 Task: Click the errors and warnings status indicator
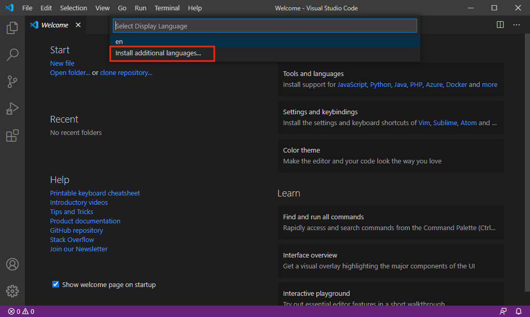coord(21,312)
